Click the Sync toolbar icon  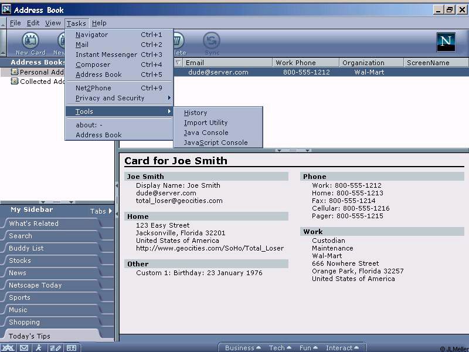(212, 44)
